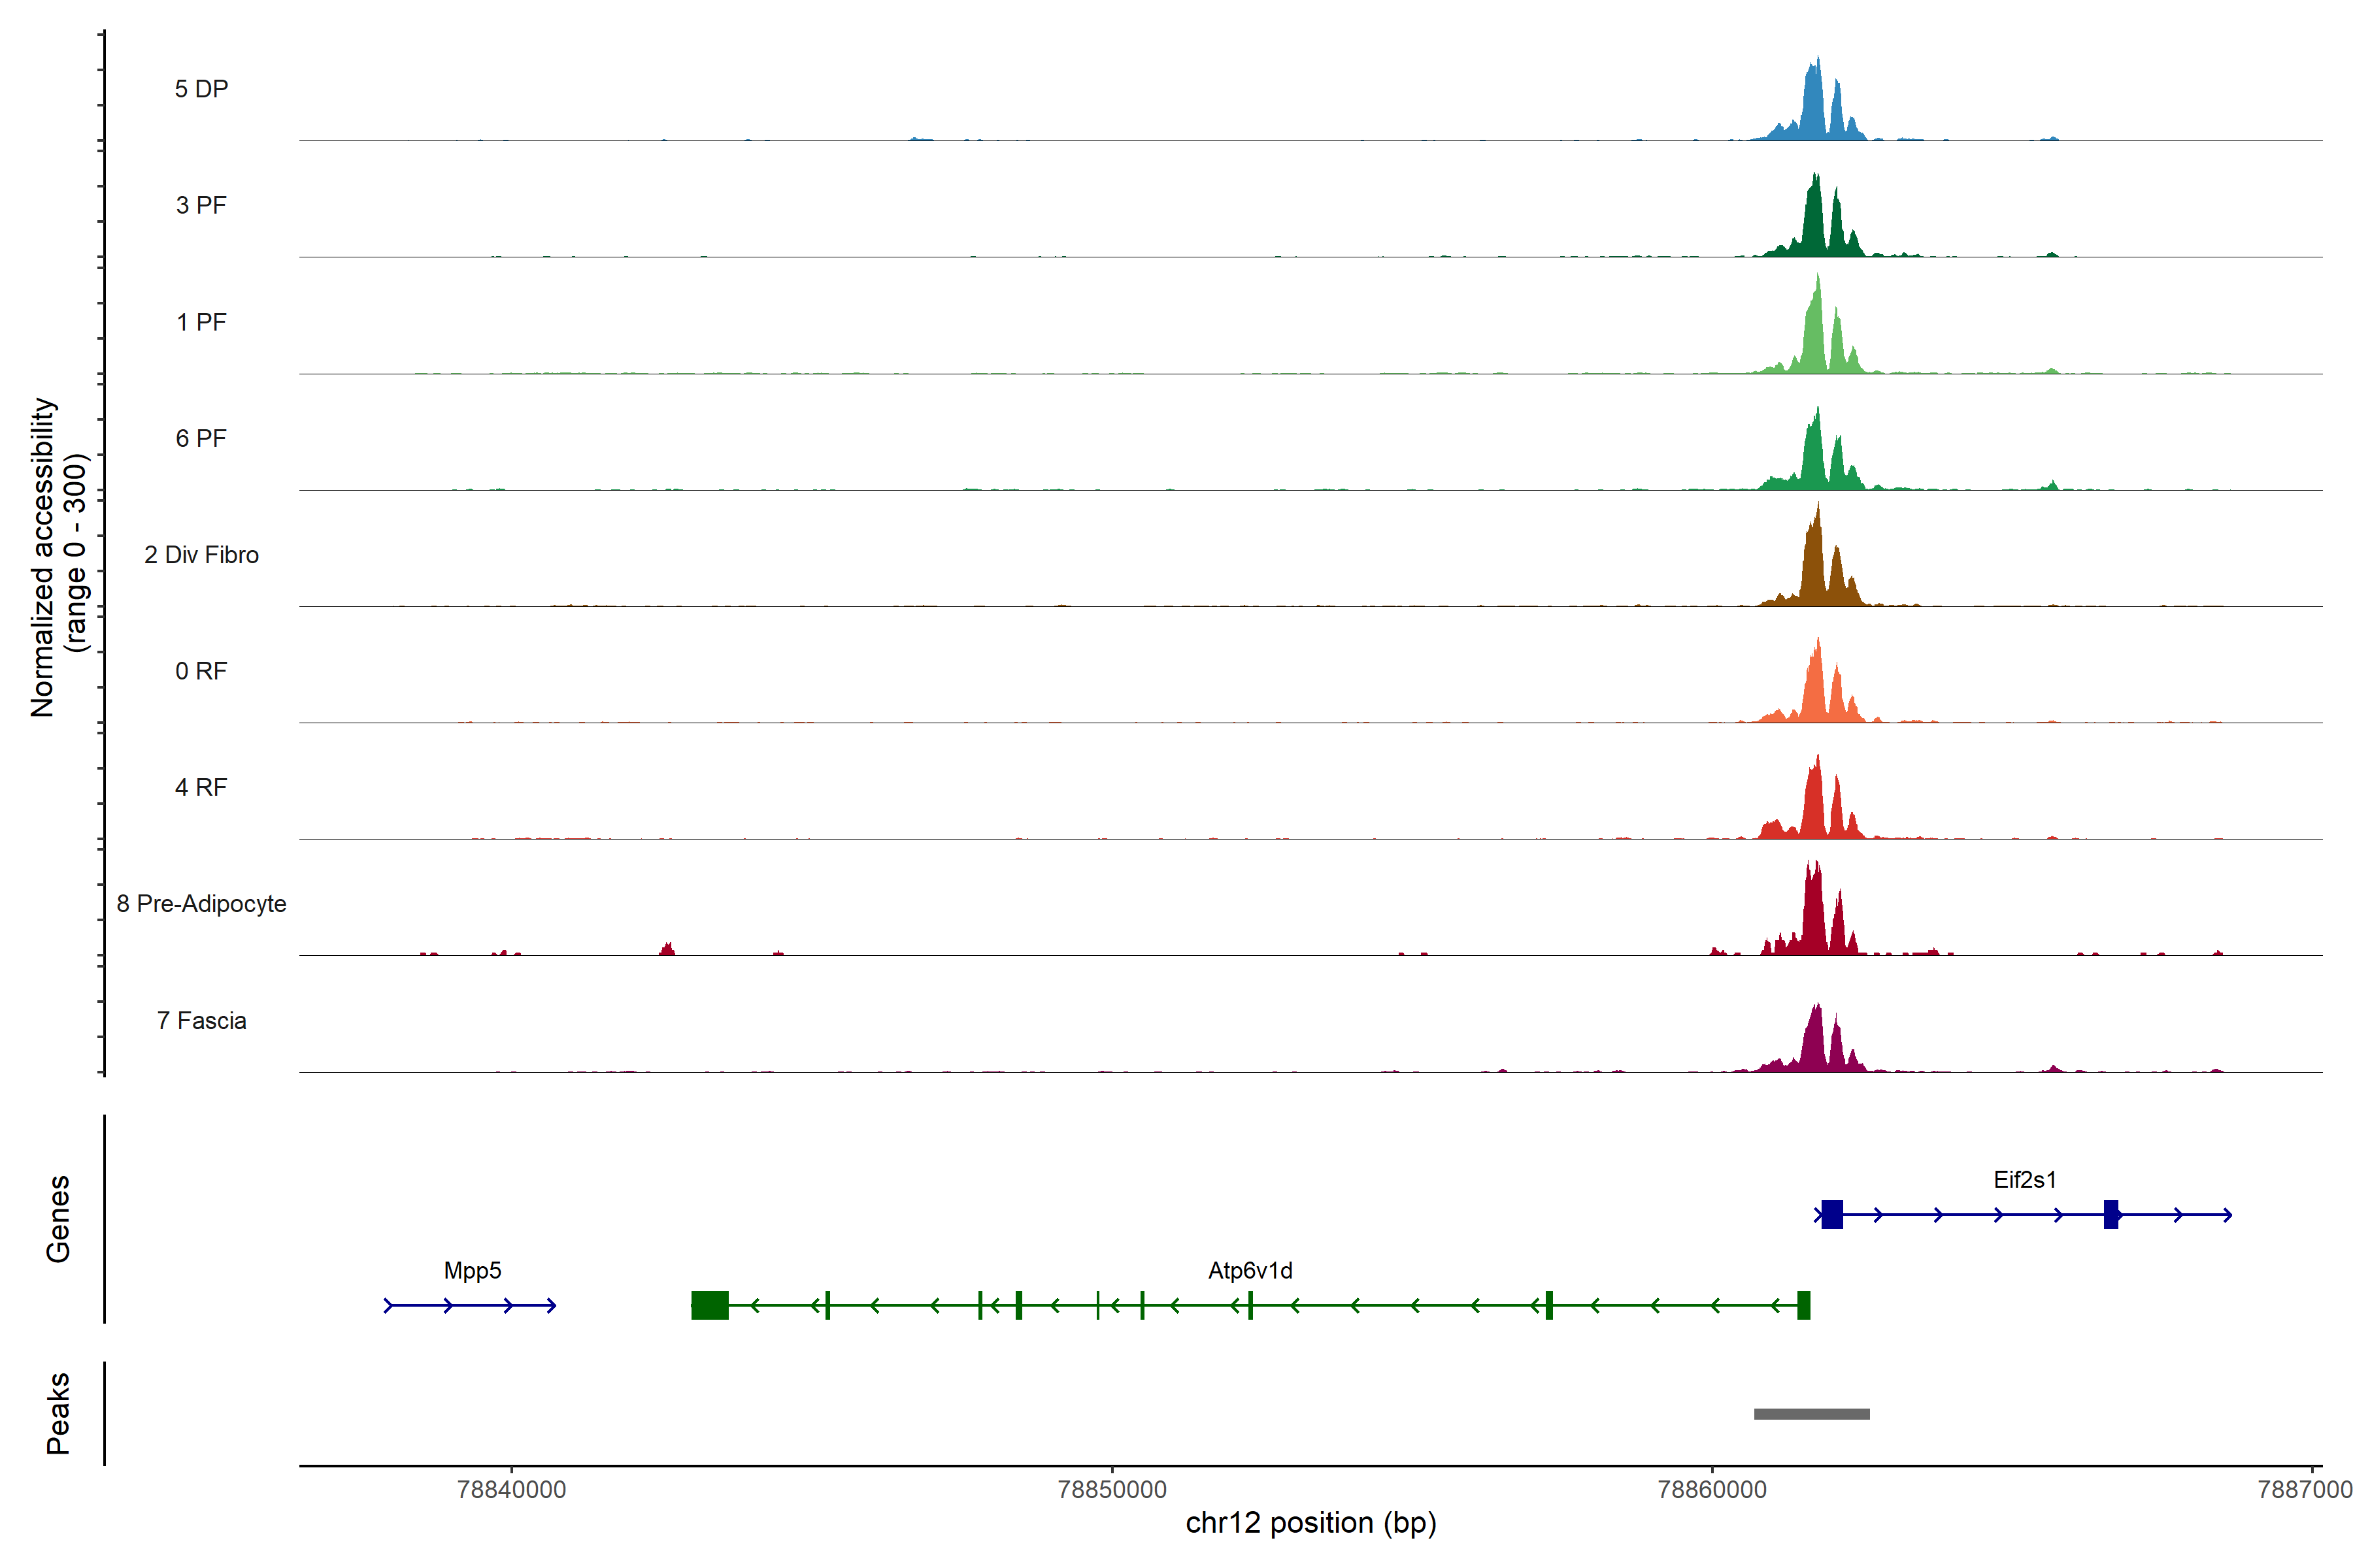Click the 78850000 axis tick label

click(x=1112, y=1489)
